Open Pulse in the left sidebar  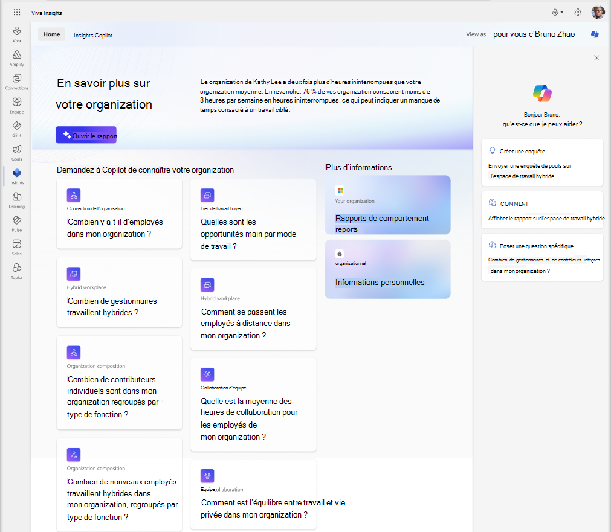[17, 224]
